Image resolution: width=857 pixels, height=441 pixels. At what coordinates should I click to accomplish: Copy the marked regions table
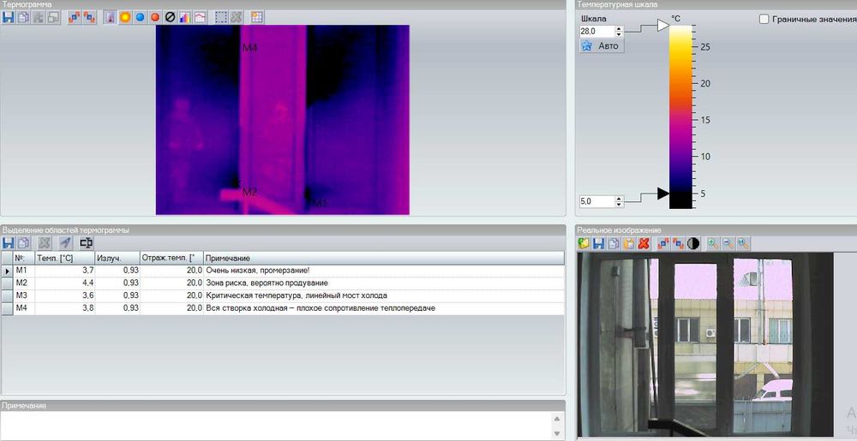pyautogui.click(x=23, y=243)
